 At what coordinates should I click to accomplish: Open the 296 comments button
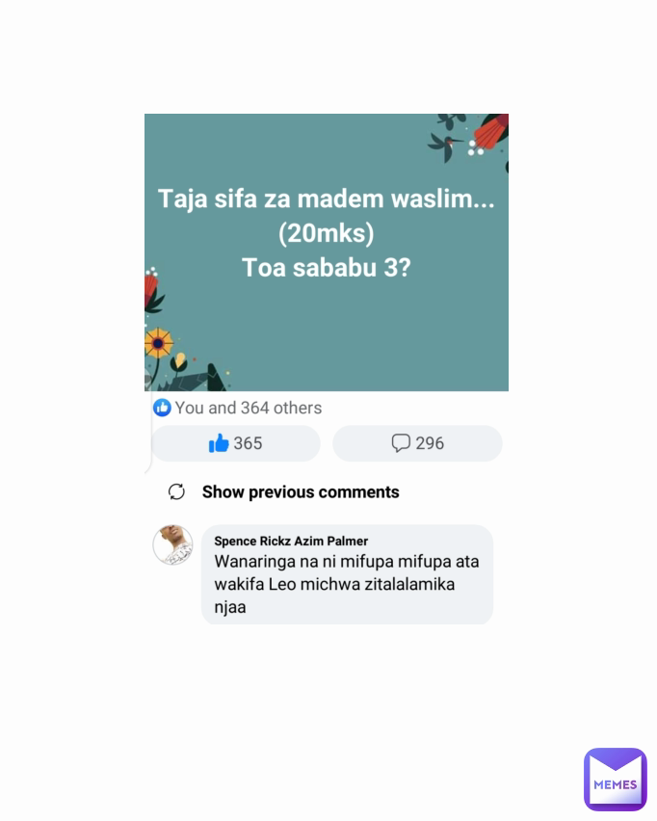(417, 443)
